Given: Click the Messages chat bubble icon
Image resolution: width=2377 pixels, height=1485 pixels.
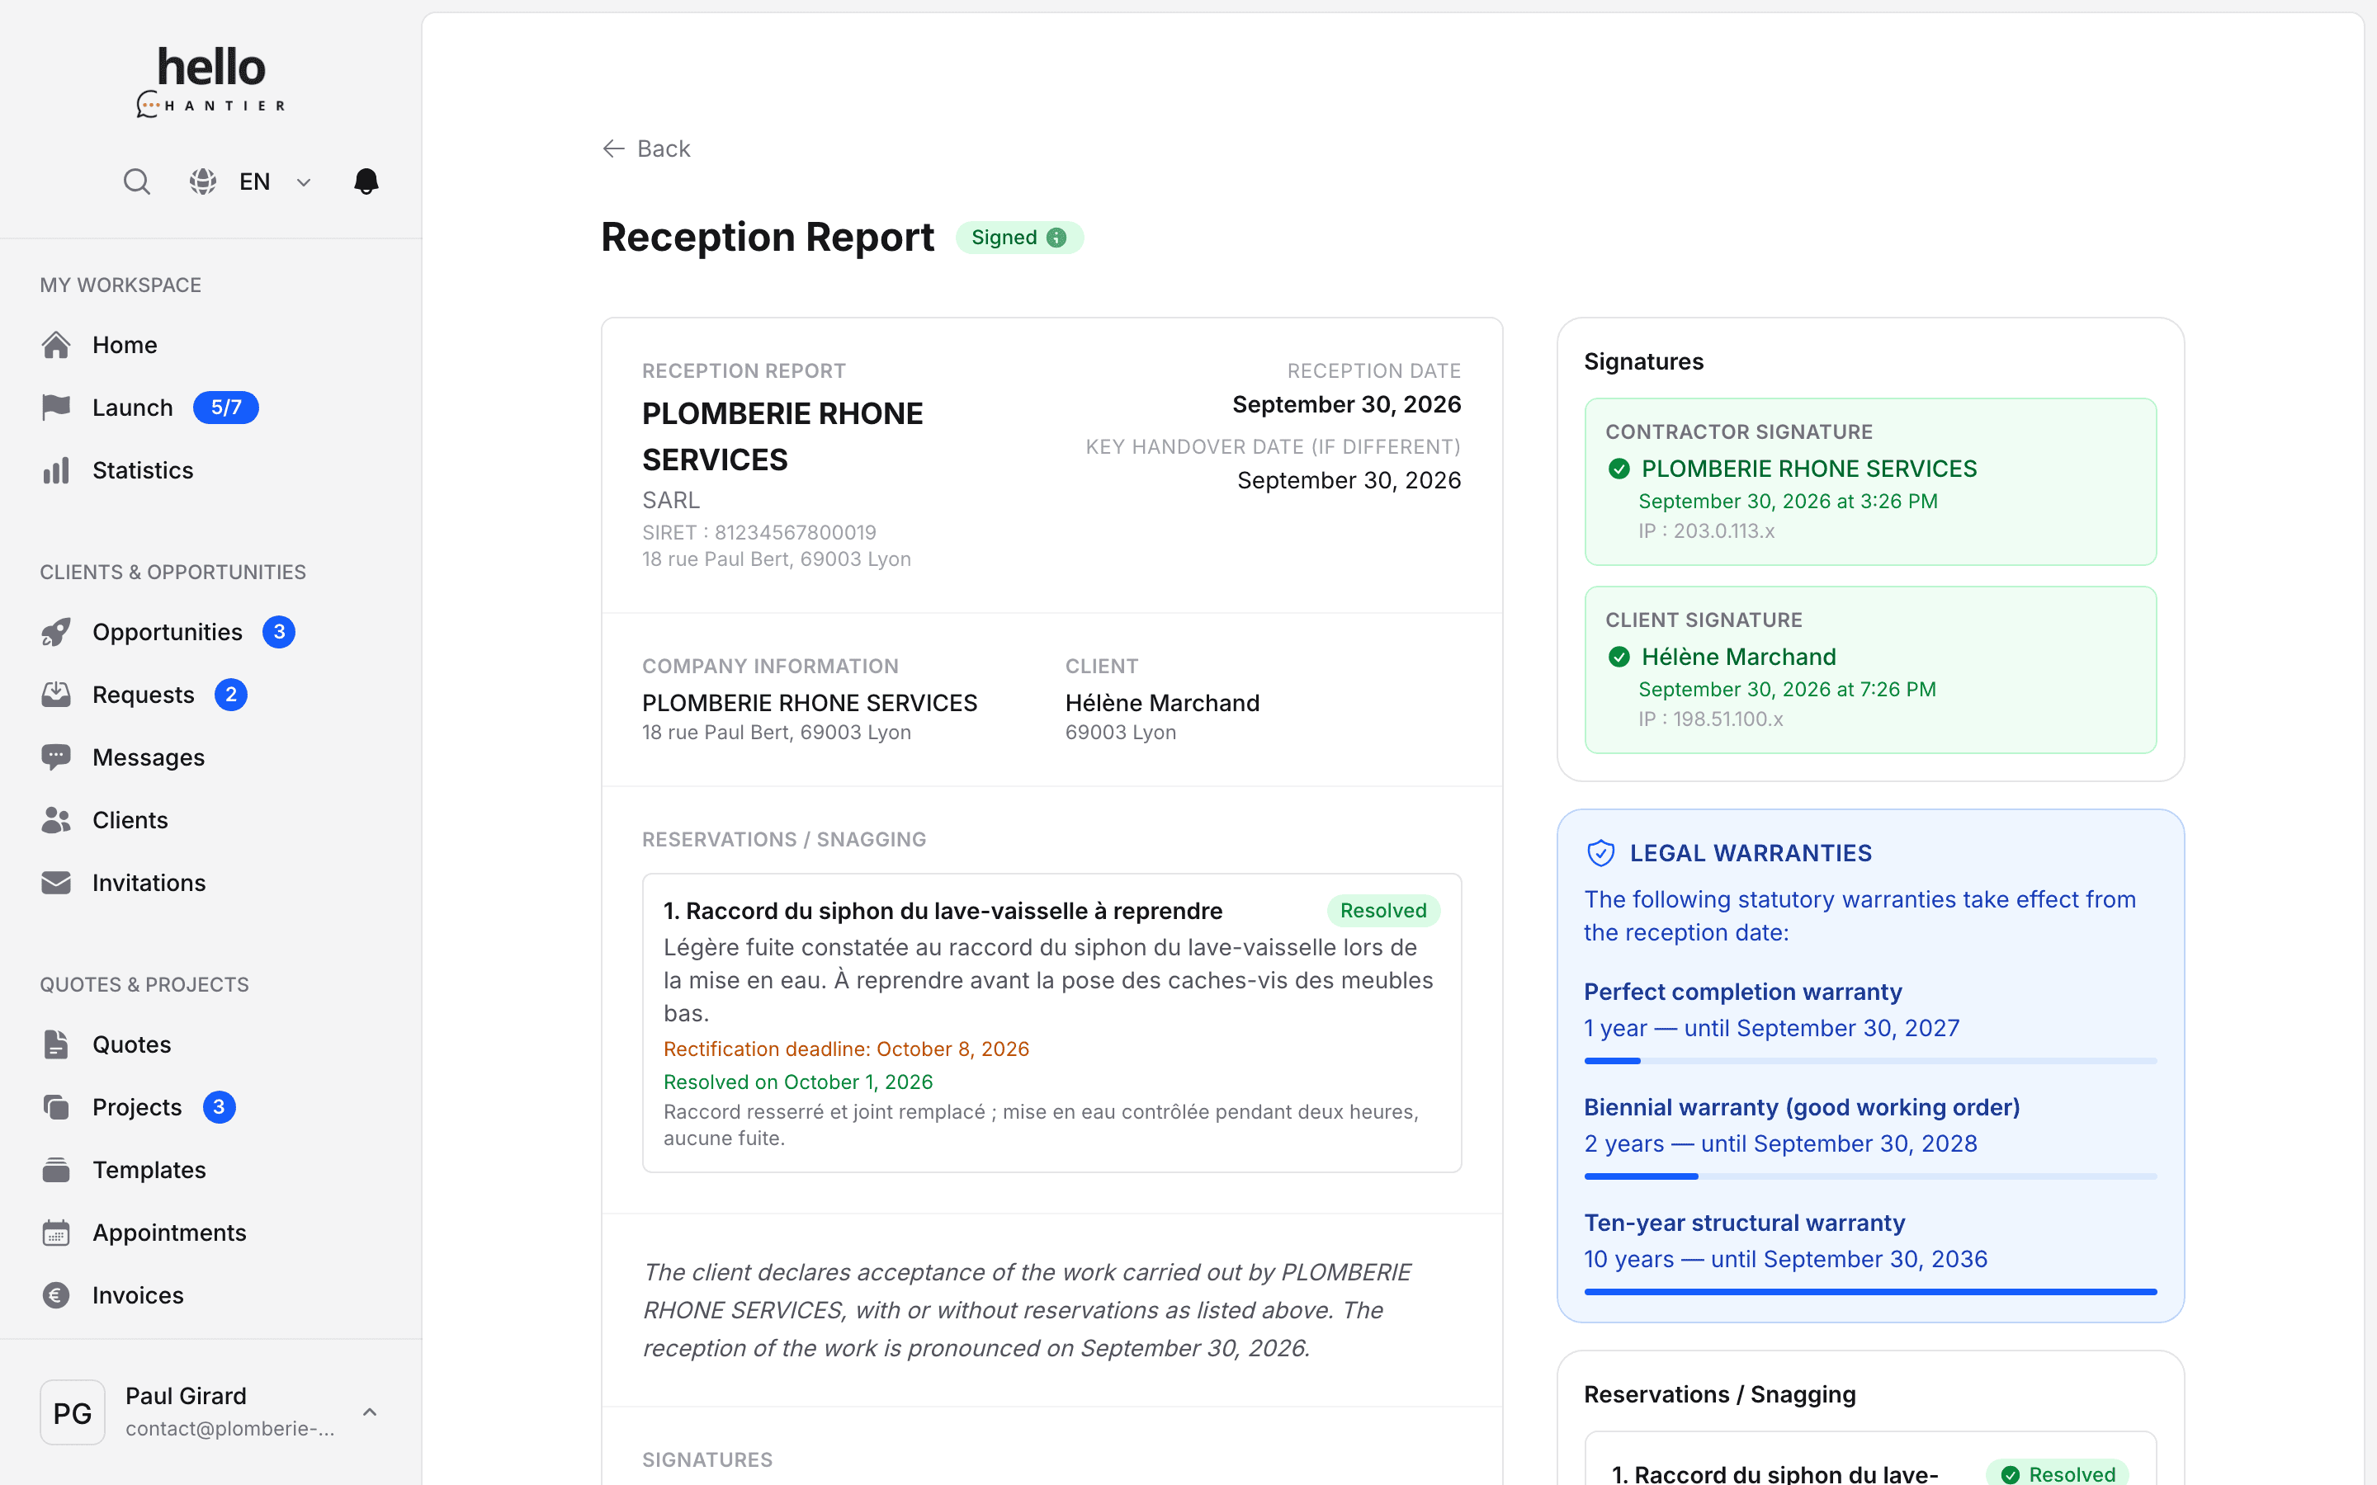Looking at the screenshot, I should point(56,757).
